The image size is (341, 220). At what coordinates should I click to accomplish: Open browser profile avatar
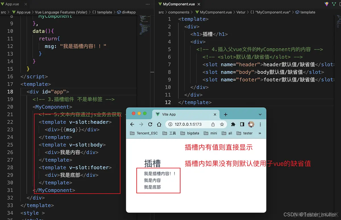point(251,124)
